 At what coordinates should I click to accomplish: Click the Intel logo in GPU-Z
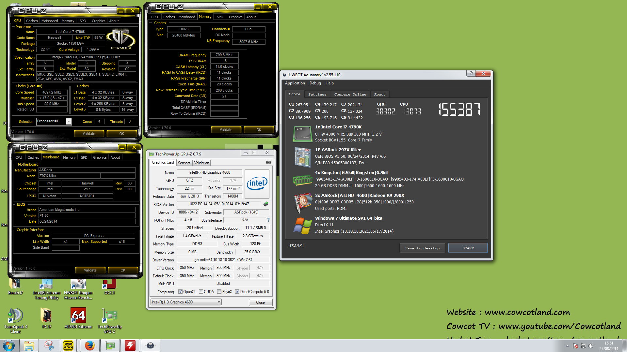click(257, 184)
